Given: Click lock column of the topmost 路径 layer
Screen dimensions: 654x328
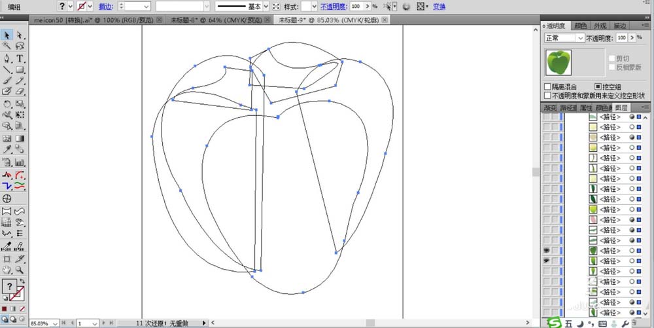Looking at the screenshot, I should tap(555, 117).
